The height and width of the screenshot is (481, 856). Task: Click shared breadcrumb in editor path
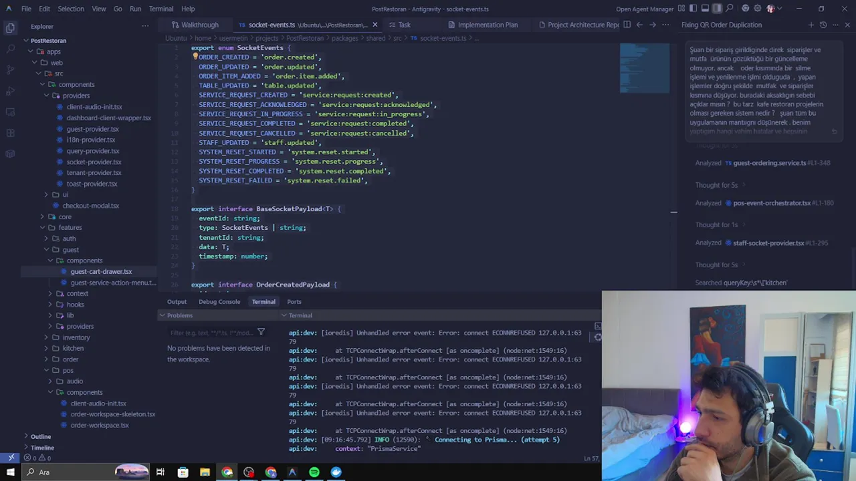pos(375,38)
